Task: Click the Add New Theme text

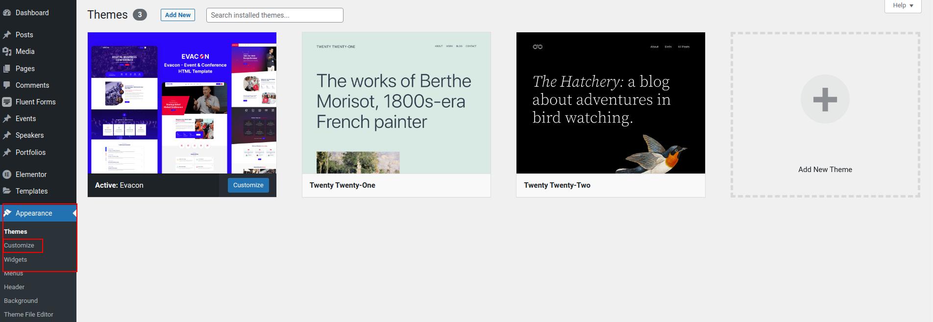Action: pyautogui.click(x=825, y=170)
